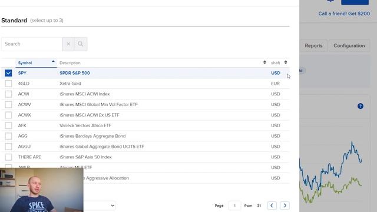Image resolution: width=377 pixels, height=212 pixels.
Task: Click the SPDR S&P 500 description
Action: (x=75, y=73)
